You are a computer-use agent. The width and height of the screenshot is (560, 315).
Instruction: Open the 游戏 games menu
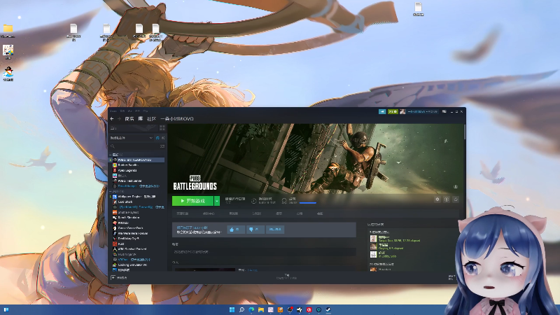138,111
